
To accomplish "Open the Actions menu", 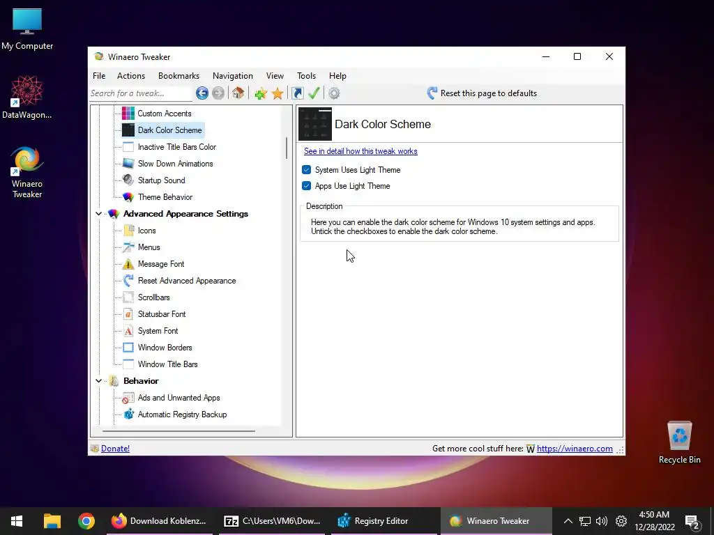I will pyautogui.click(x=131, y=76).
